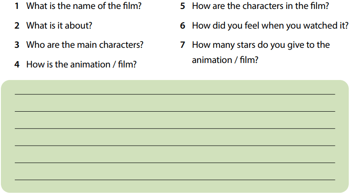Click the second blank writing line
The width and height of the screenshot is (351, 193).
[175, 111]
